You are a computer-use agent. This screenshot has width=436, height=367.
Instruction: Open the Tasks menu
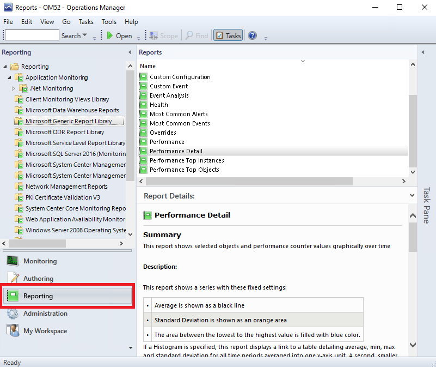tap(86, 22)
